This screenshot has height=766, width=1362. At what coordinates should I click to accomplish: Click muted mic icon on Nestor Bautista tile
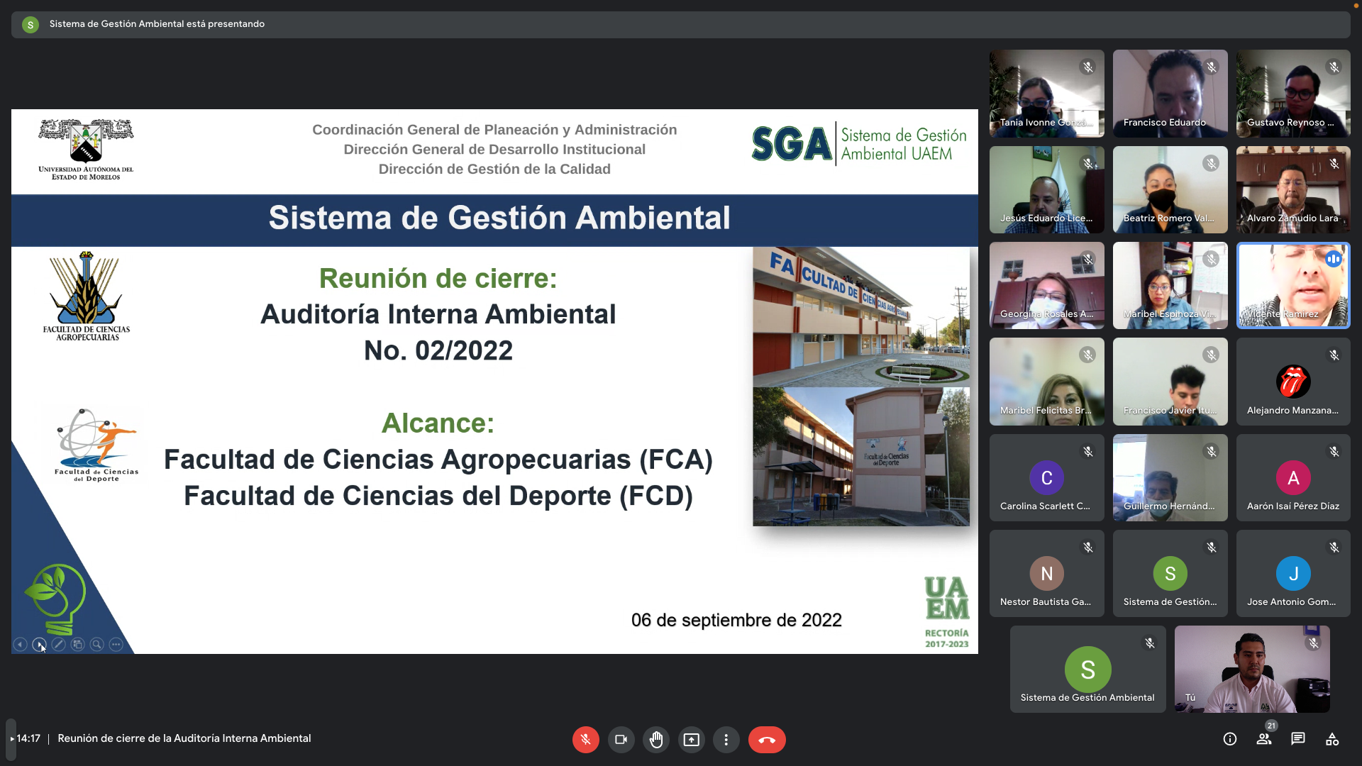pos(1087,547)
